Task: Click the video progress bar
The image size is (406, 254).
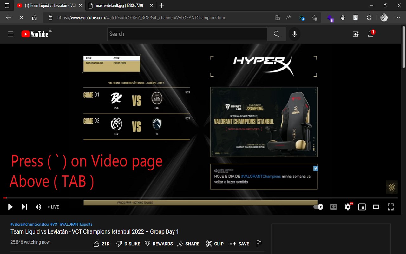Action: pos(200,198)
